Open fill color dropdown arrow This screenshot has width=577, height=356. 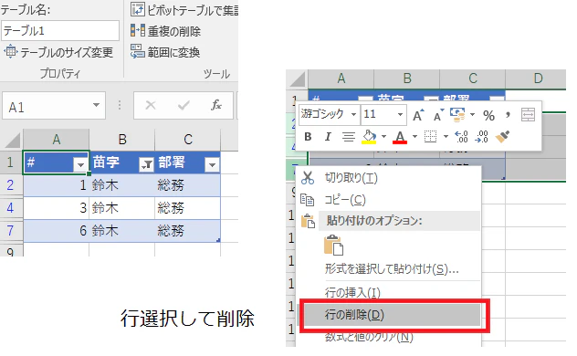(x=383, y=136)
